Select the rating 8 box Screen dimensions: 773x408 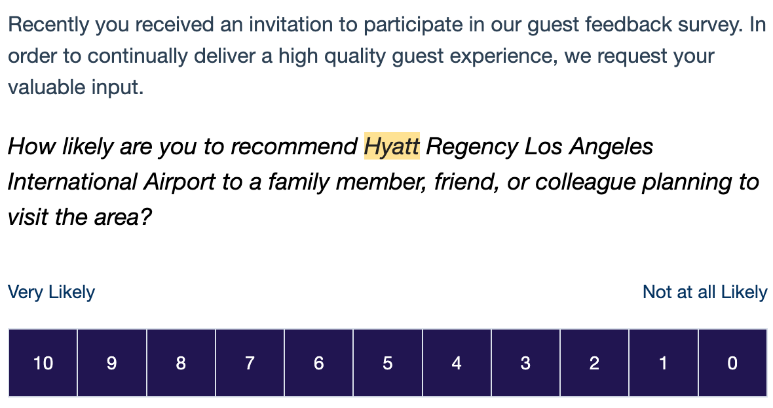(x=181, y=363)
